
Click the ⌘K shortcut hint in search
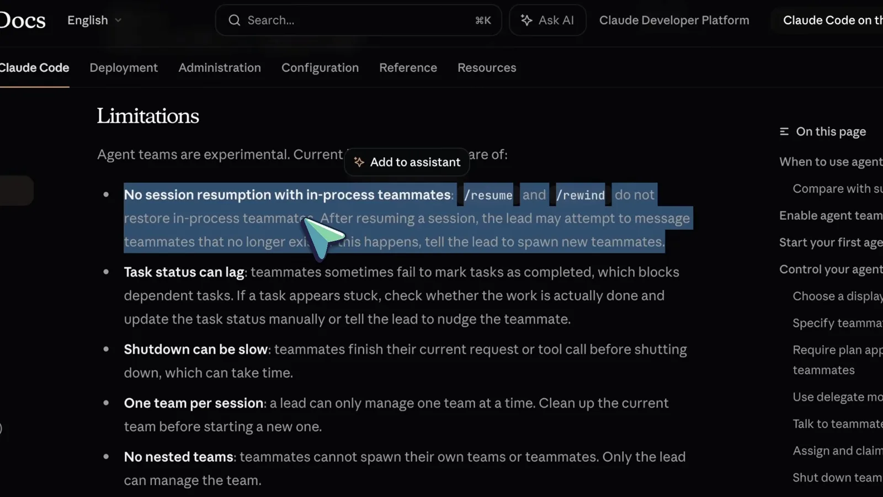[x=483, y=20]
